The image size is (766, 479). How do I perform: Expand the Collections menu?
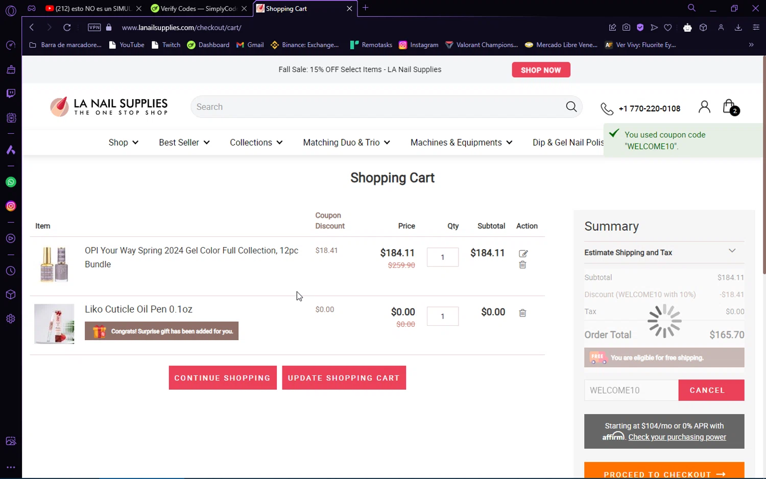tap(256, 142)
